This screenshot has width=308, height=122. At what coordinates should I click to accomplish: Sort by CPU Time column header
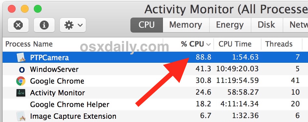click(x=235, y=44)
